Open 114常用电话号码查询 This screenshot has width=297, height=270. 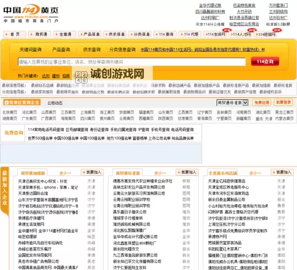coord(46,130)
